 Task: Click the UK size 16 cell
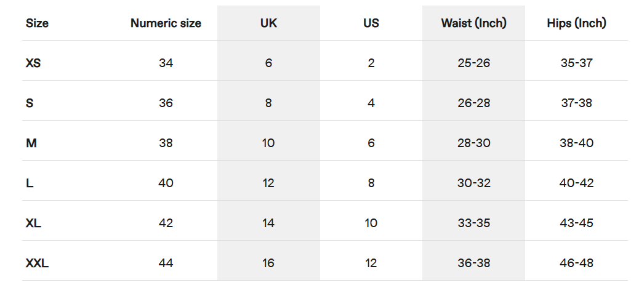point(268,263)
